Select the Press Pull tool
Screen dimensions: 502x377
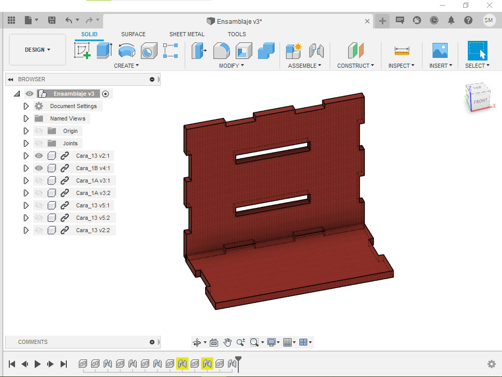199,51
